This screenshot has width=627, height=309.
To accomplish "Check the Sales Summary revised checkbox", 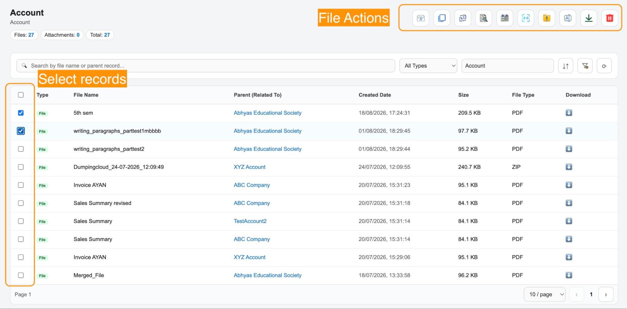I will point(21,203).
